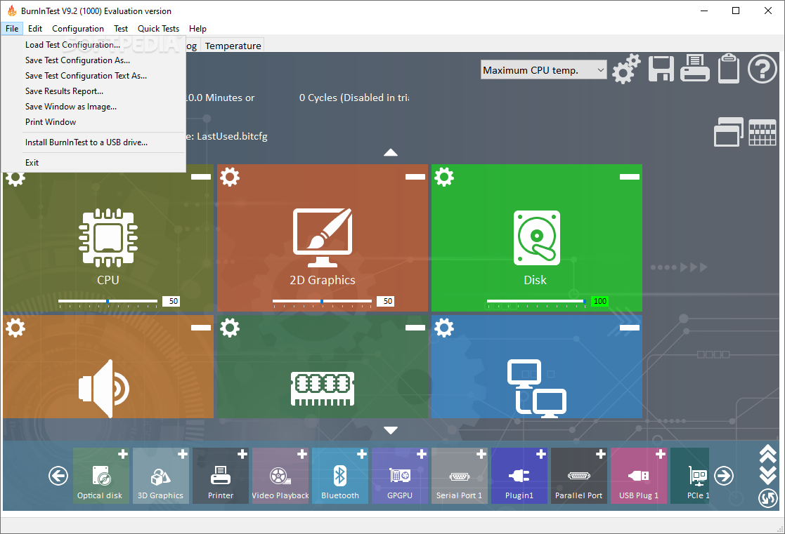Click the Sound speaker tile icon
This screenshot has height=534, width=785.
point(104,389)
